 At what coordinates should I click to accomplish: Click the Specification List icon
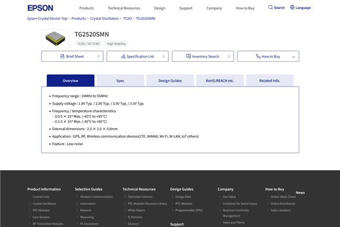[123, 56]
